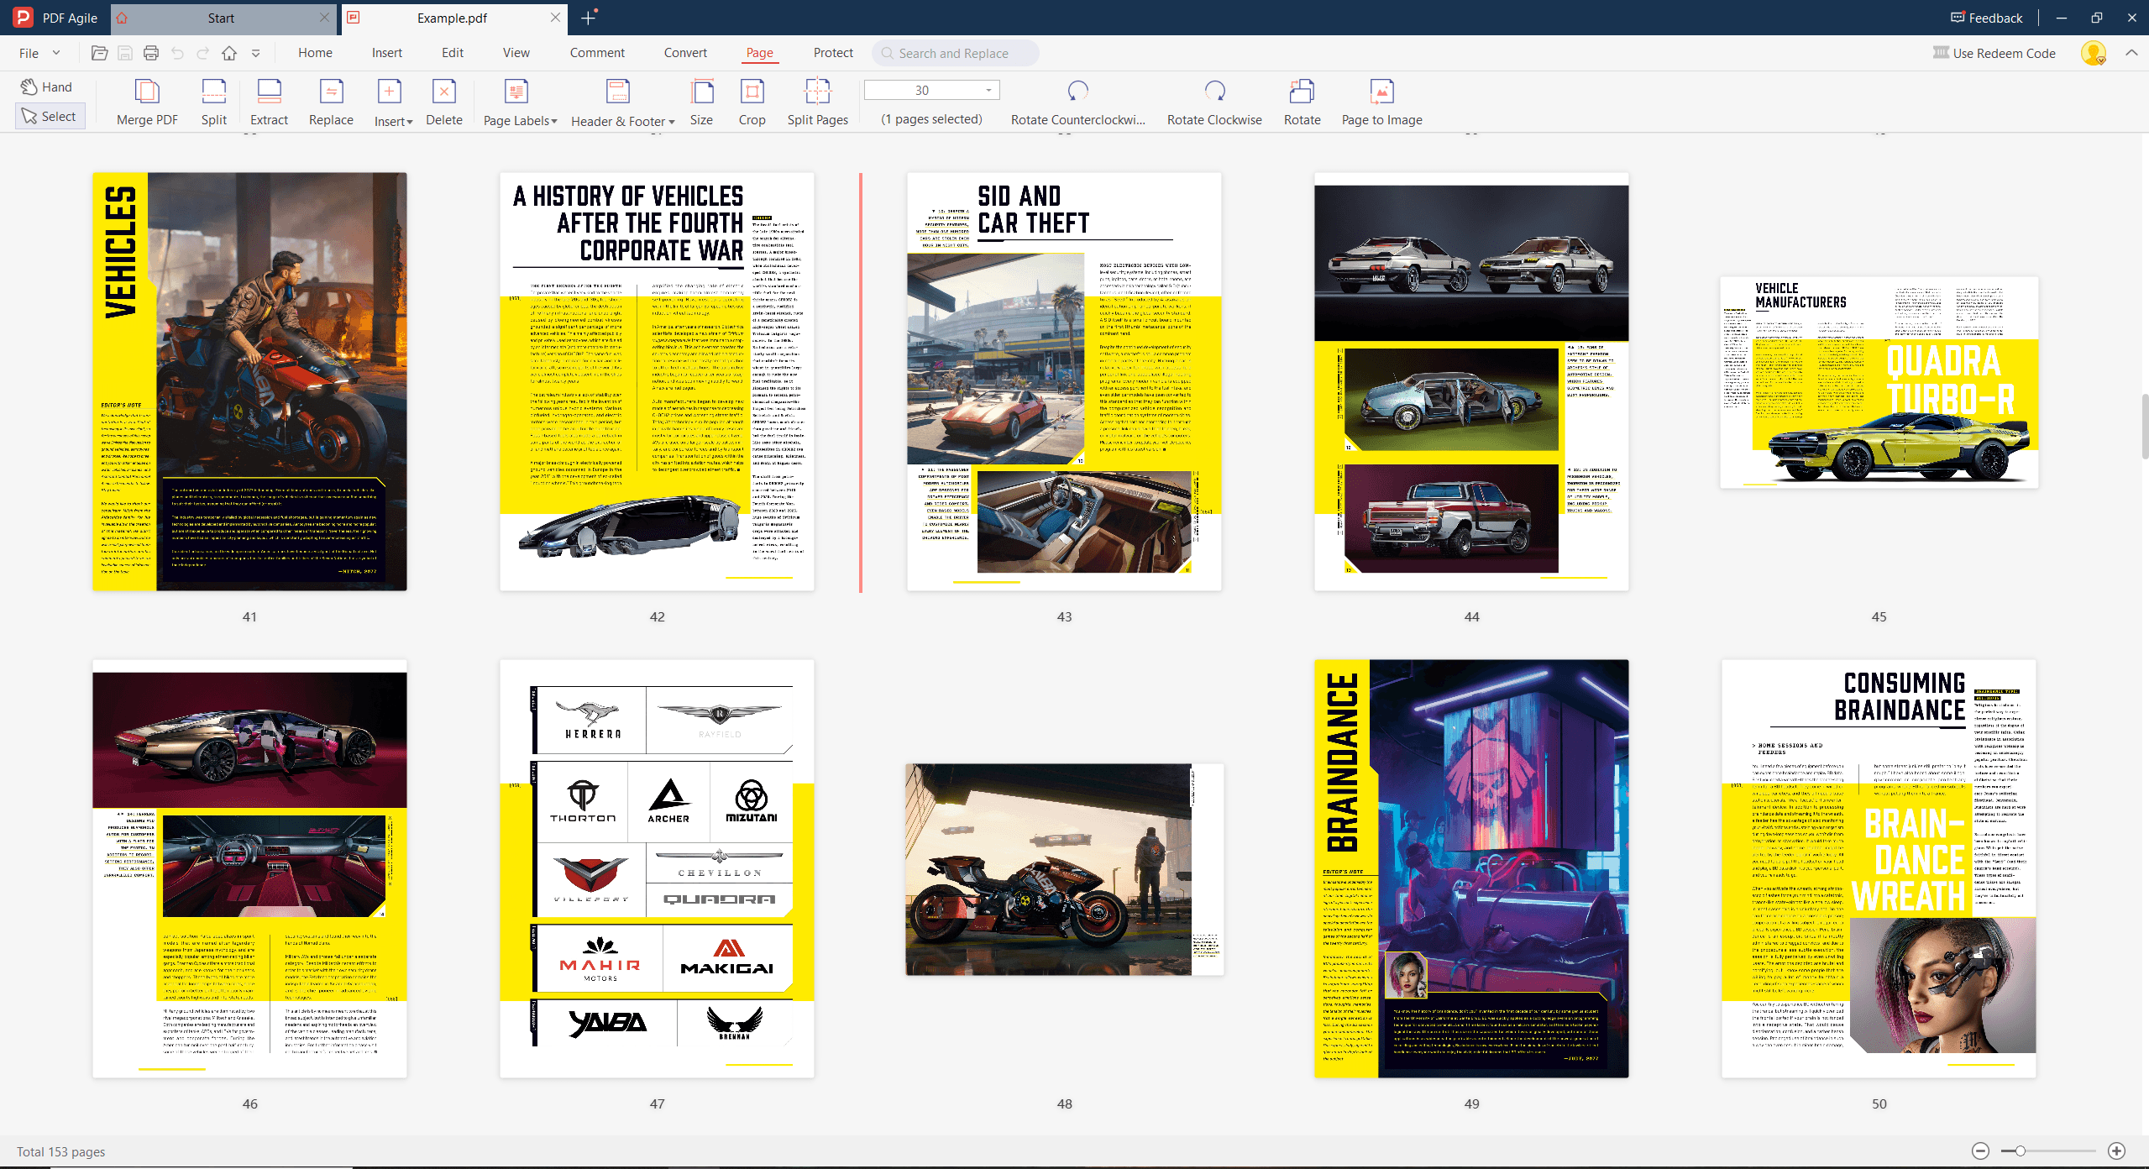Open the Convert ribbon tab
This screenshot has width=2149, height=1169.
point(685,53)
